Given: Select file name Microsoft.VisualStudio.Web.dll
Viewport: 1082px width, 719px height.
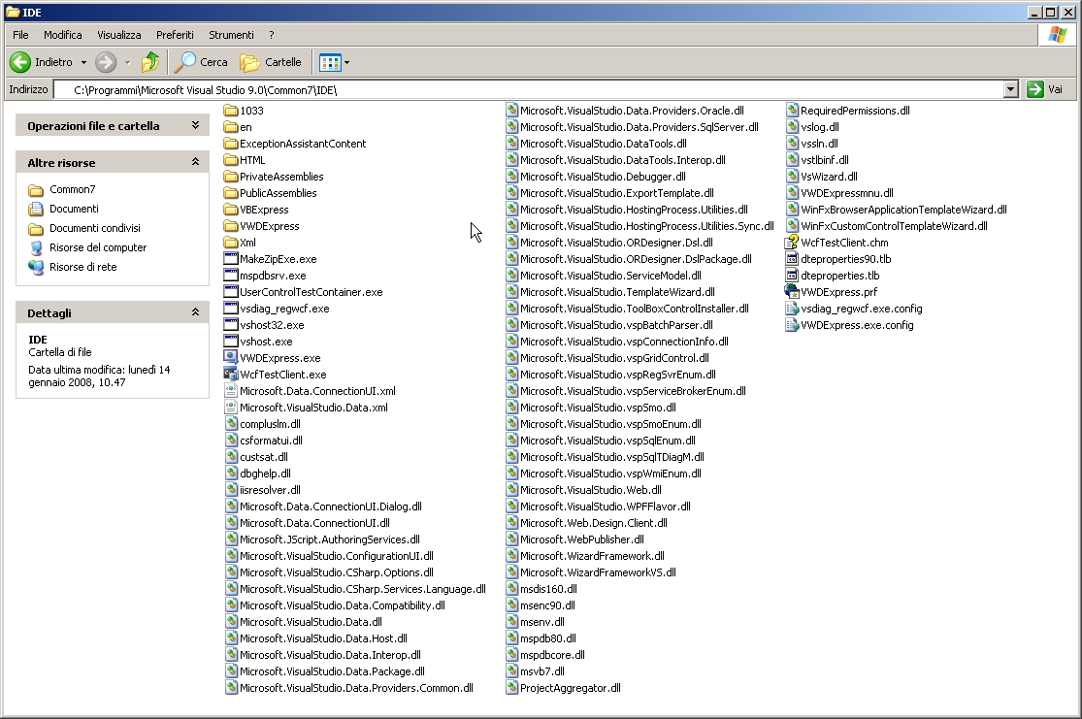Looking at the screenshot, I should 591,490.
